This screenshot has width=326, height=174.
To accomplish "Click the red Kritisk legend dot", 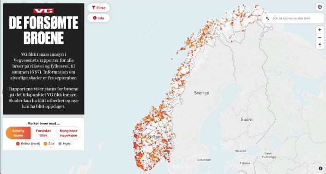I will click(x=18, y=144).
